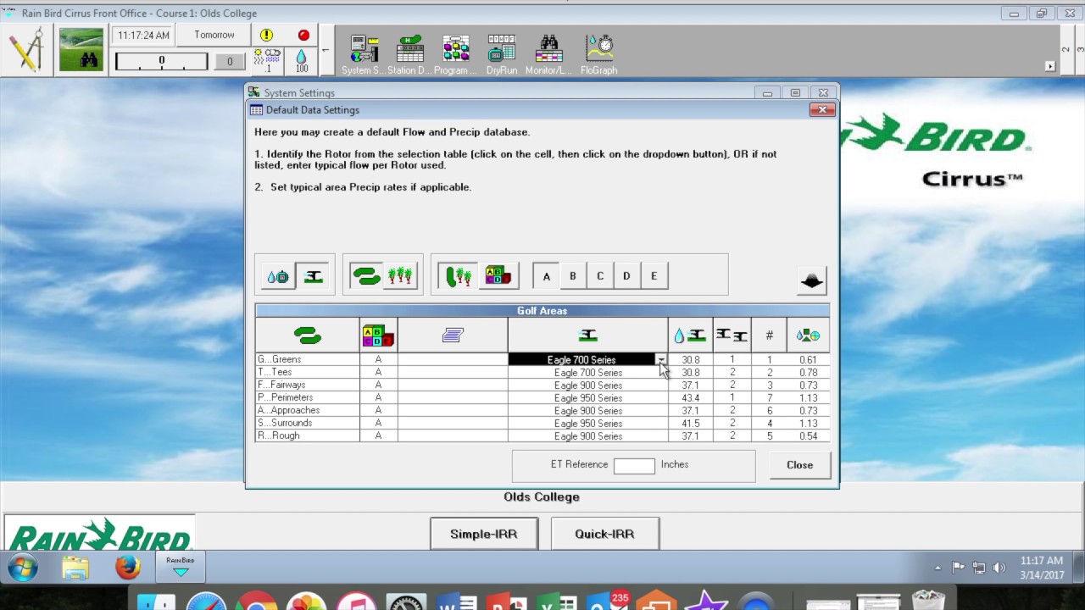Screen dimensions: 1085x610
Task: Click the Perimeters flow value 43.4
Action: point(690,398)
